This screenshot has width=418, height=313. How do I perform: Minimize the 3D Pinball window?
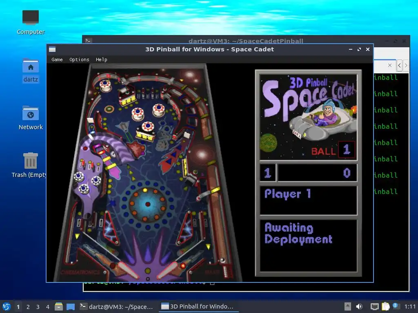click(x=351, y=49)
